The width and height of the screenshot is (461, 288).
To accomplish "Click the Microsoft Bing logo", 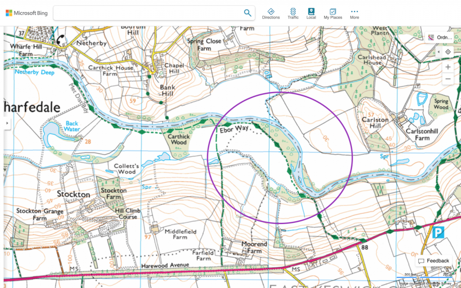I will [x=27, y=13].
